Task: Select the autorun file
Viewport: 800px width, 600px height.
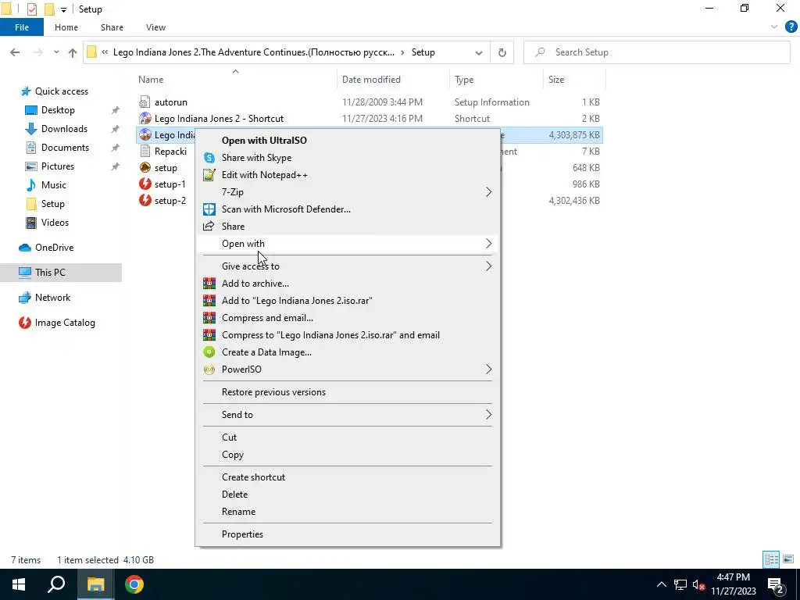Action: (x=170, y=102)
